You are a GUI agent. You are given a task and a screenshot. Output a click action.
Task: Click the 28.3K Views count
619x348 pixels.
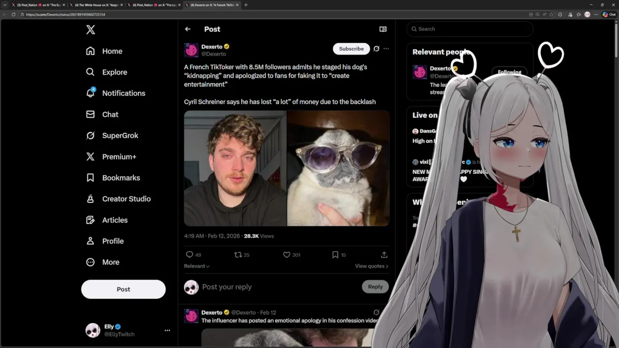coord(259,236)
